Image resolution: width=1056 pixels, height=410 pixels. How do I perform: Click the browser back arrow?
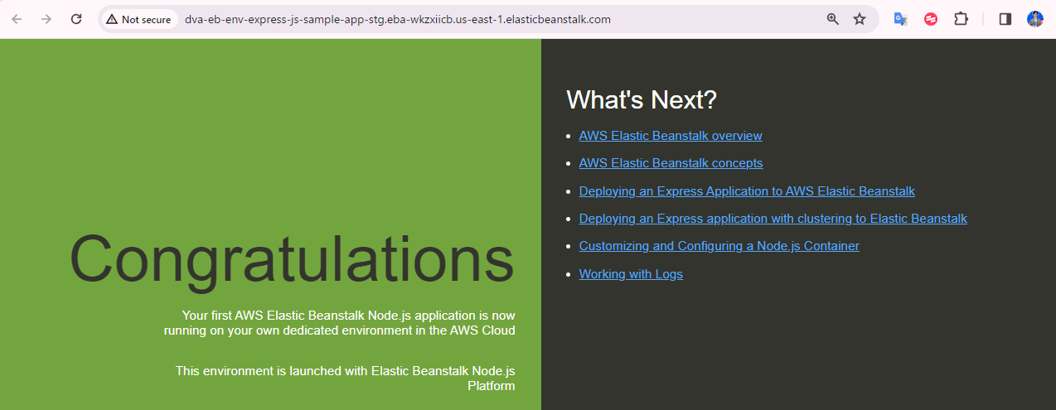pyautogui.click(x=17, y=19)
